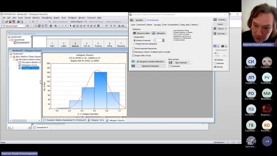
Task: Click the Print toolbar icon
Action: (x=18, y=22)
